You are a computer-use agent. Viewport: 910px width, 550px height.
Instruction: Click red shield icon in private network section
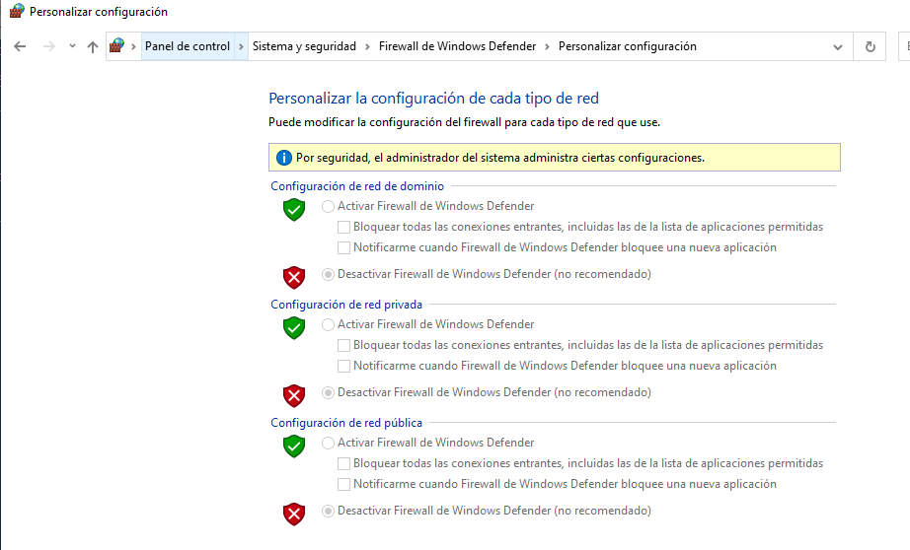[x=294, y=396]
